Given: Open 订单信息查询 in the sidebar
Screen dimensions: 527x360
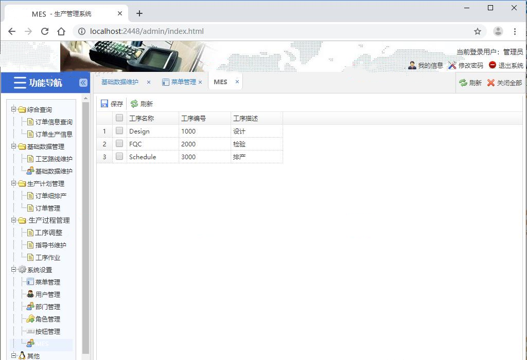Looking at the screenshot, I should [x=54, y=122].
